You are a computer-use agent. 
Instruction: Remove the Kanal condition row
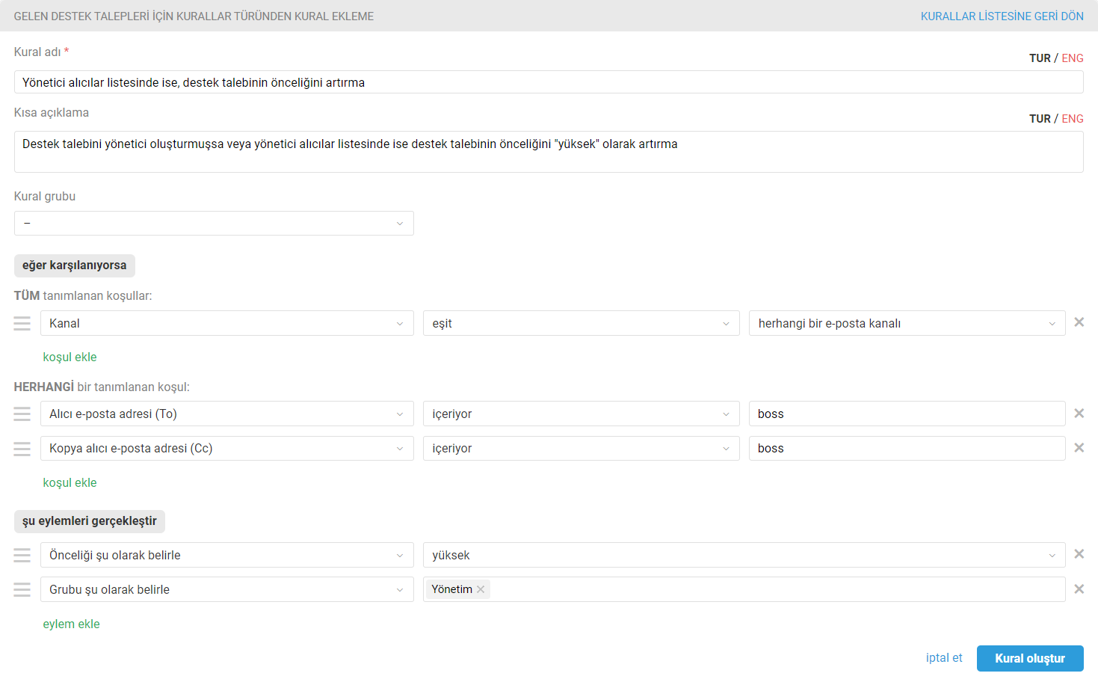point(1079,322)
